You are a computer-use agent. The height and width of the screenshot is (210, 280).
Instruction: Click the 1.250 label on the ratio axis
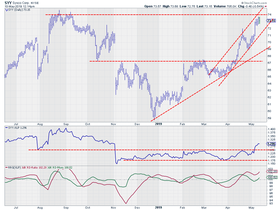pos(272,150)
